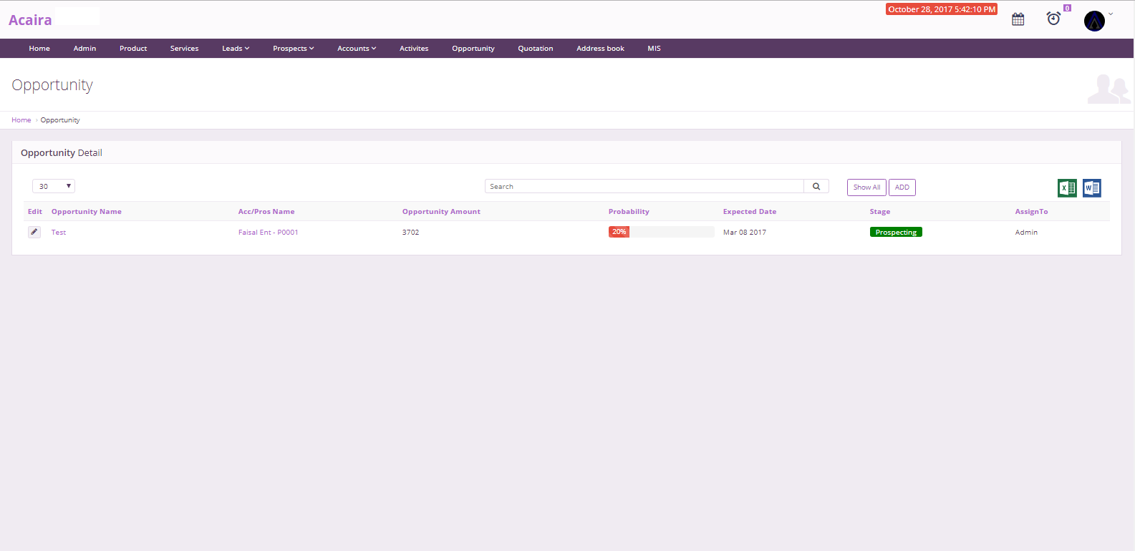Click the Acaira logo
Screen dimensions: 1135x551
click(30, 20)
